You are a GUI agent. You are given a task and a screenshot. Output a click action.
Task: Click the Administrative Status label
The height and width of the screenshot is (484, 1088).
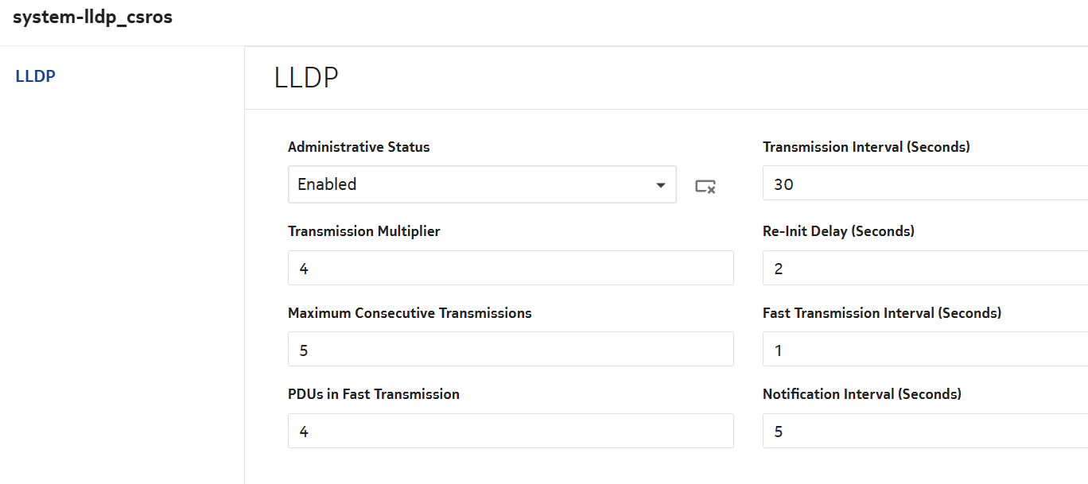pos(359,147)
